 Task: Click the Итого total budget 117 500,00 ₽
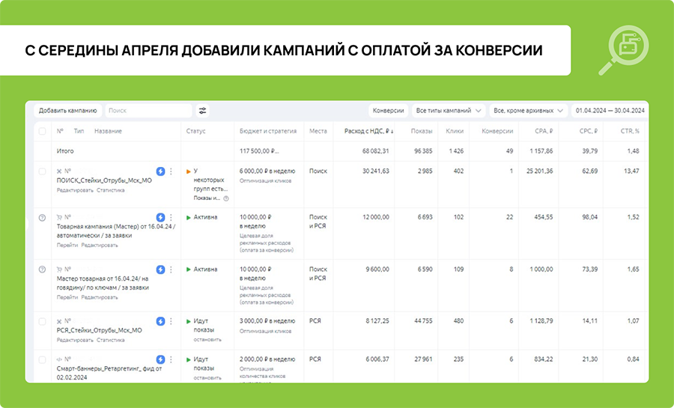(259, 151)
